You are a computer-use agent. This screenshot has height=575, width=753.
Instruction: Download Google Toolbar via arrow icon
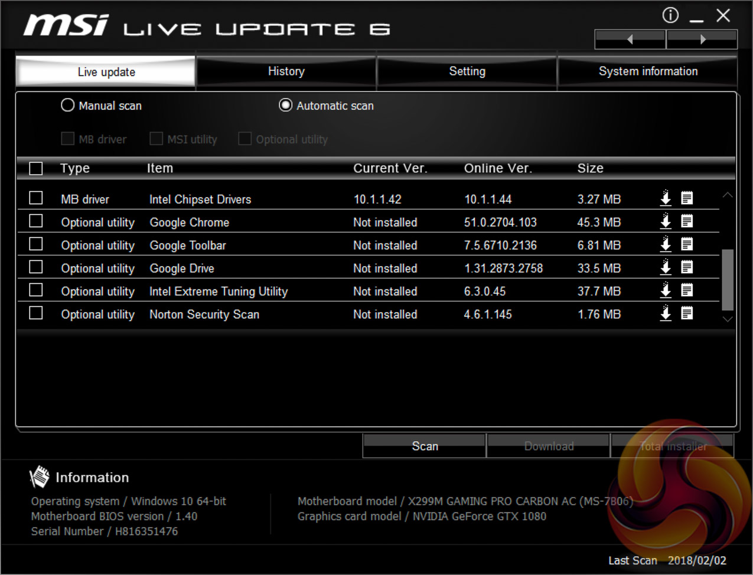click(666, 244)
